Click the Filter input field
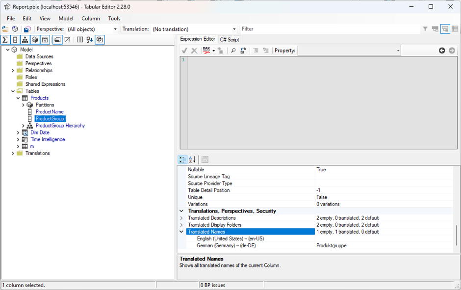The width and height of the screenshot is (461, 290). [x=330, y=29]
